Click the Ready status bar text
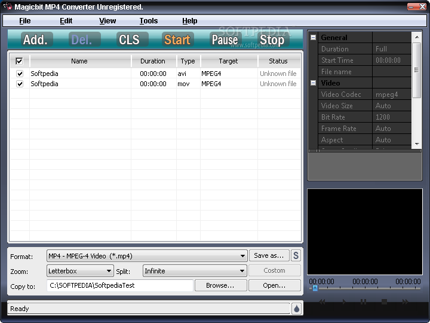This screenshot has width=430, height=323. pos(20,309)
